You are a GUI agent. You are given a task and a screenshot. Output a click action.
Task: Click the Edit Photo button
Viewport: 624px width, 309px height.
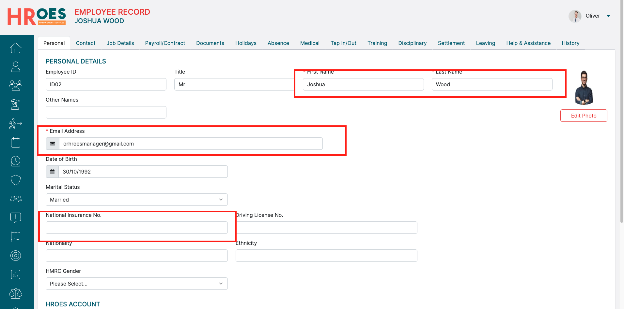tap(584, 116)
